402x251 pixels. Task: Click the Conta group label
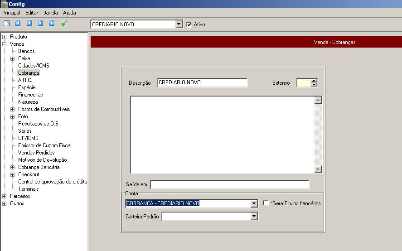pyautogui.click(x=131, y=193)
